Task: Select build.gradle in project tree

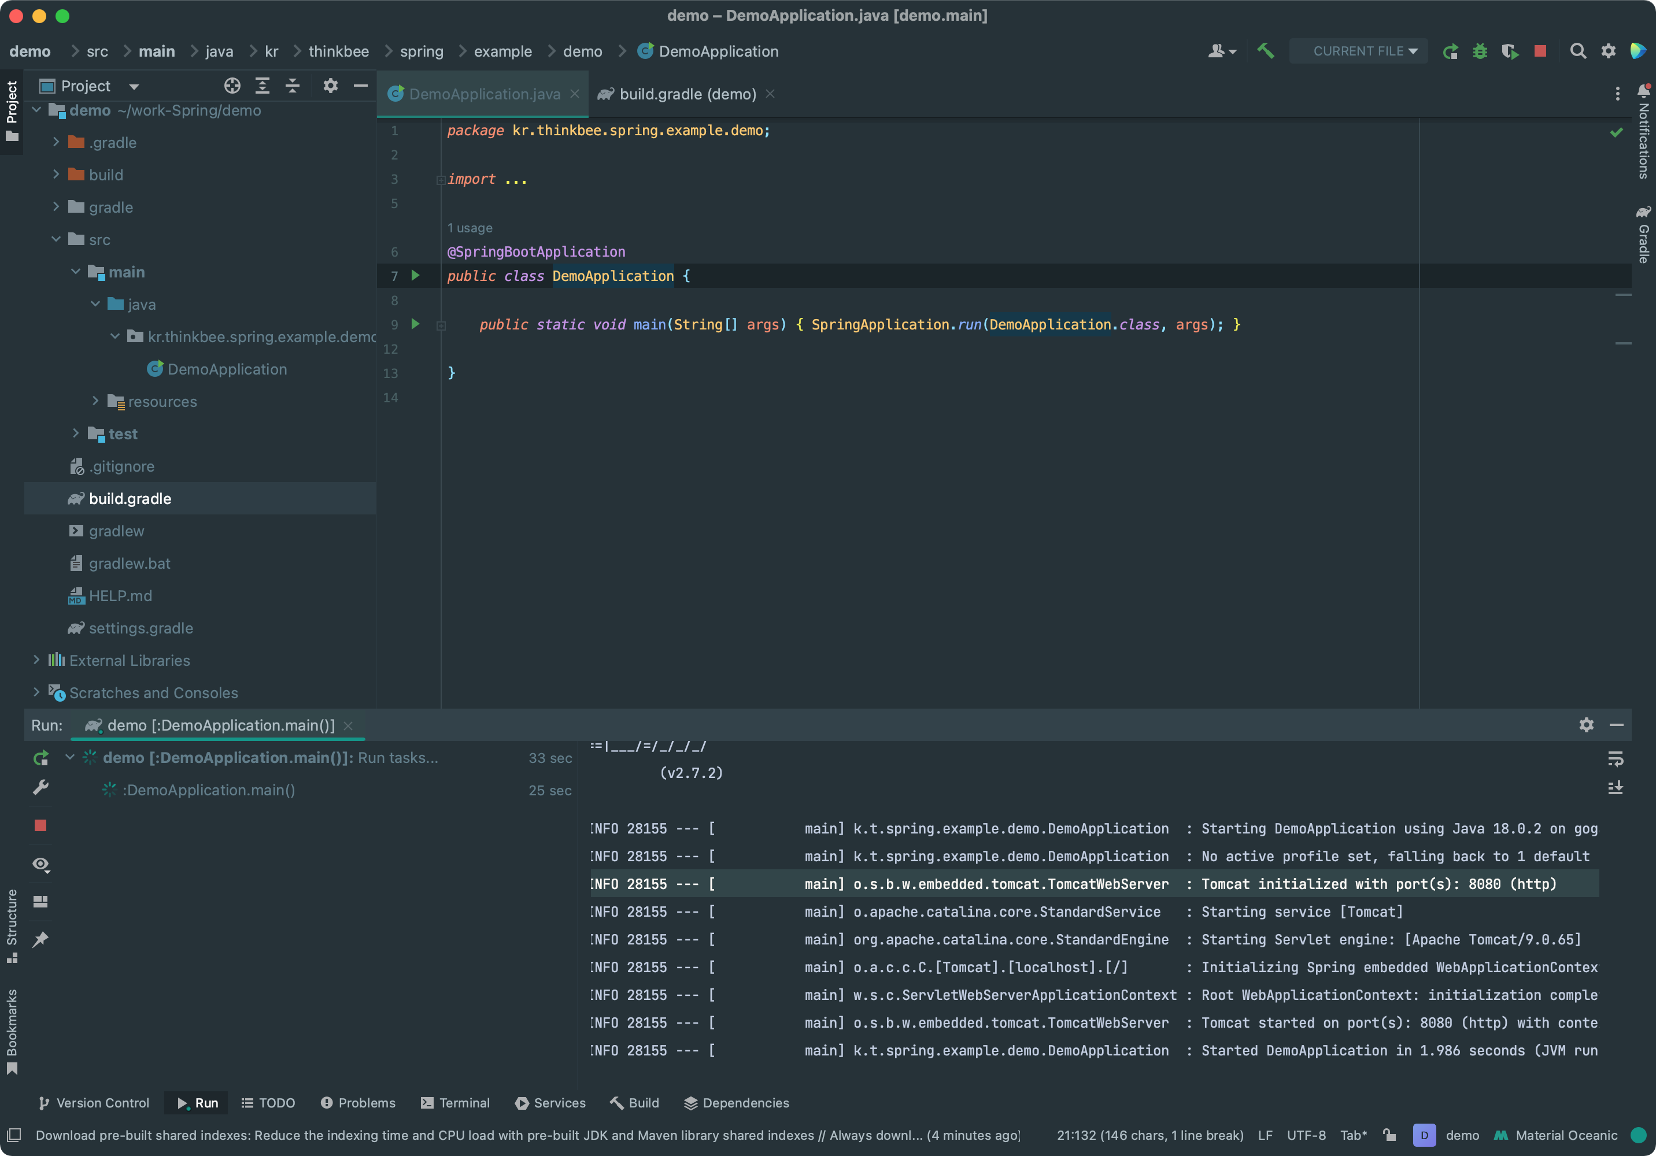Action: coord(200,498)
